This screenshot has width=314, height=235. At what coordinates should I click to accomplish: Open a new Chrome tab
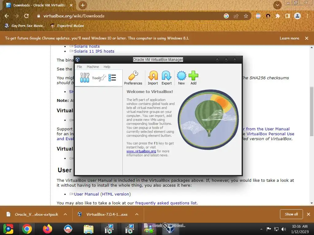(83, 5)
